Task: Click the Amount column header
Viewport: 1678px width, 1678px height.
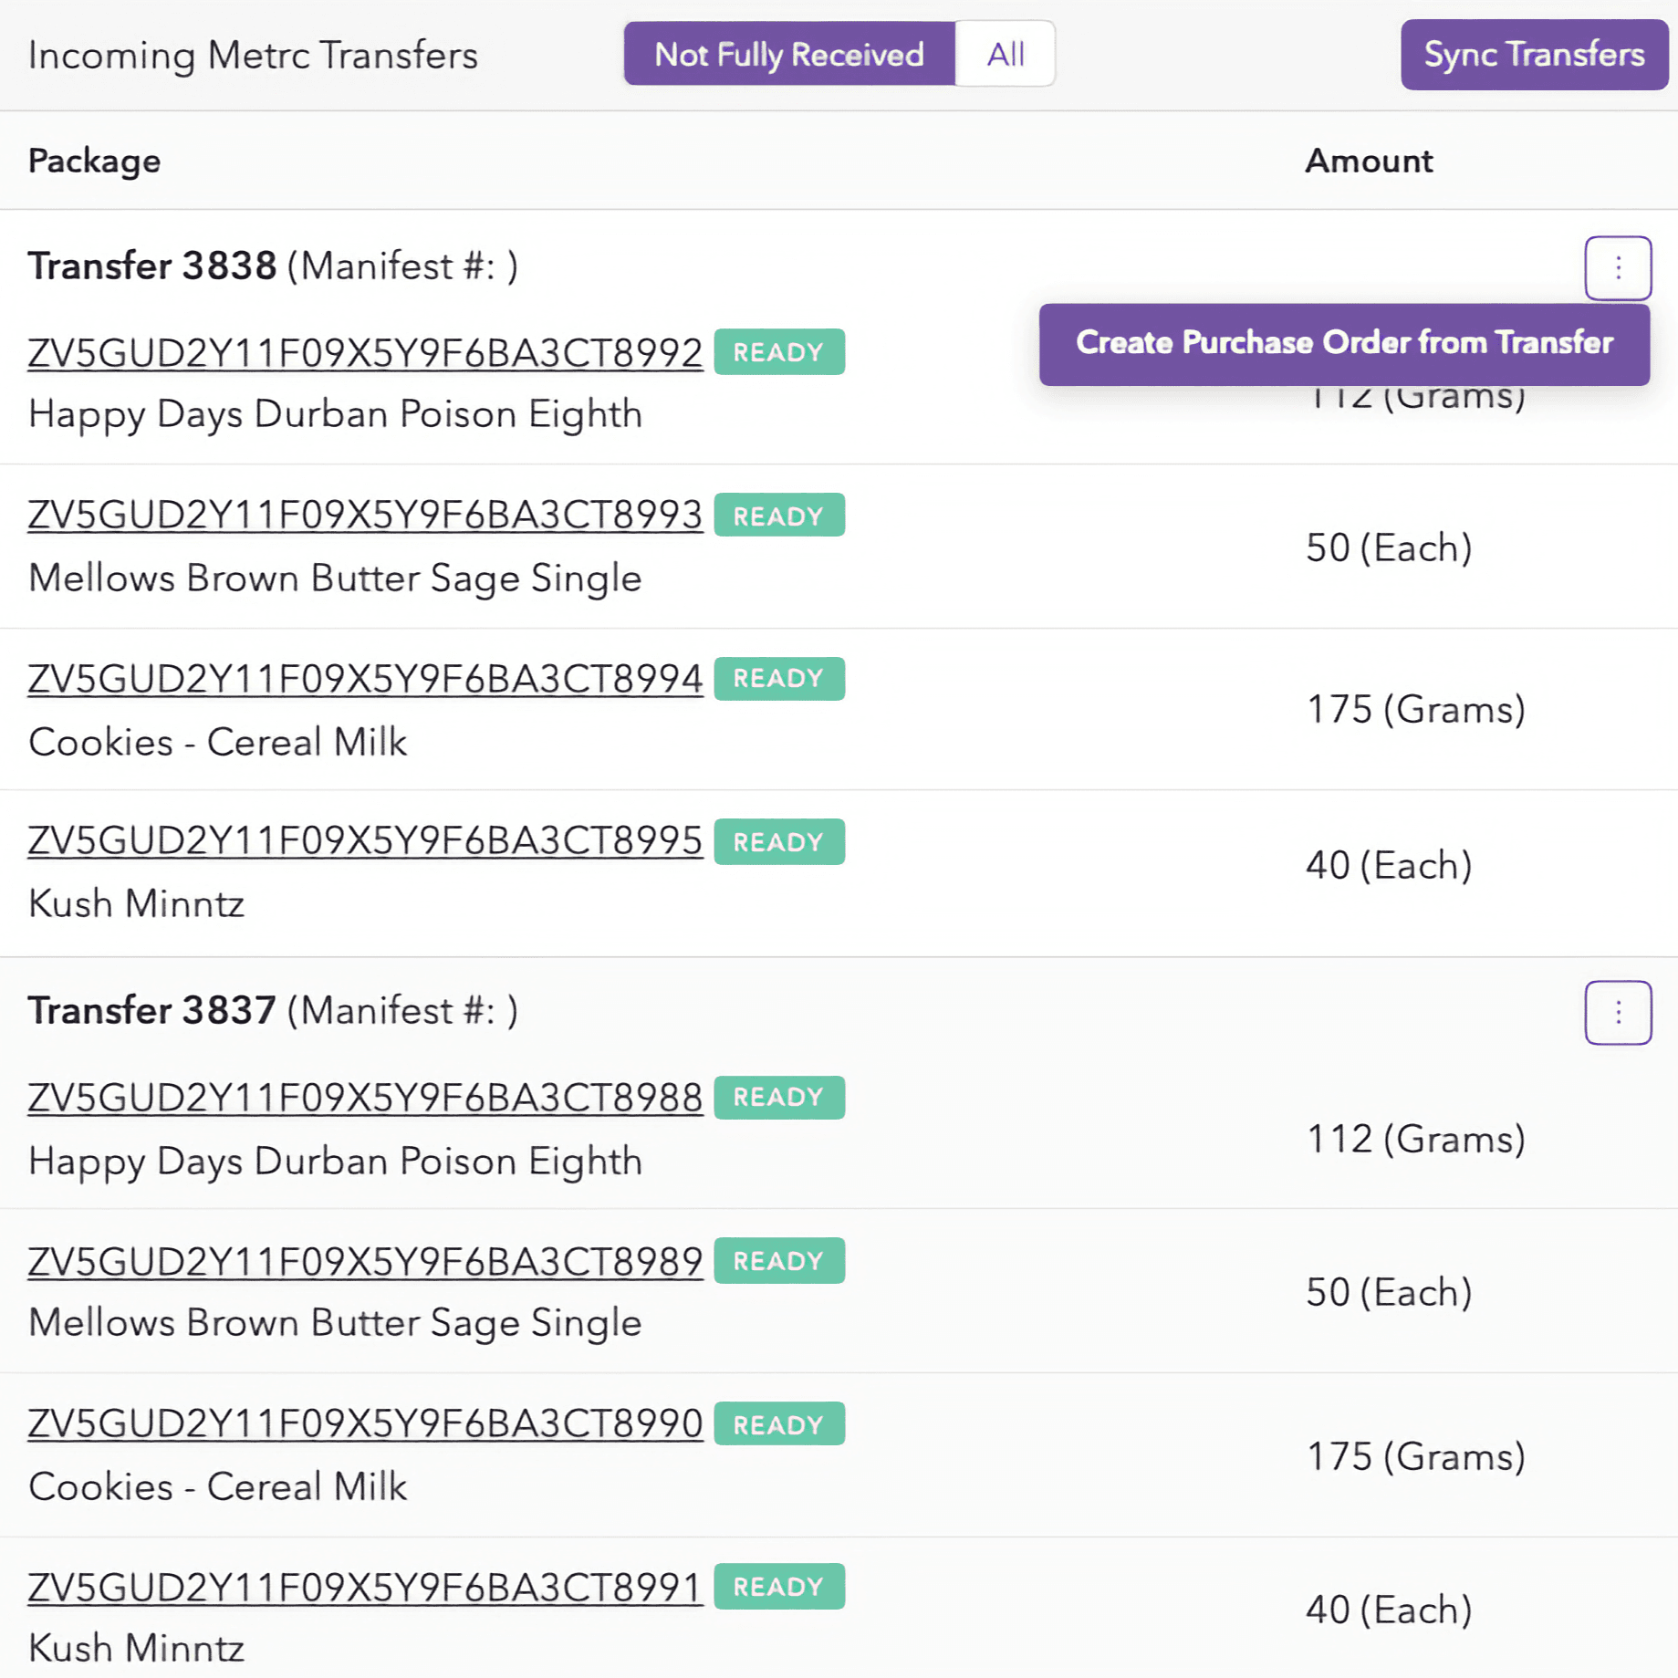Action: tap(1368, 161)
